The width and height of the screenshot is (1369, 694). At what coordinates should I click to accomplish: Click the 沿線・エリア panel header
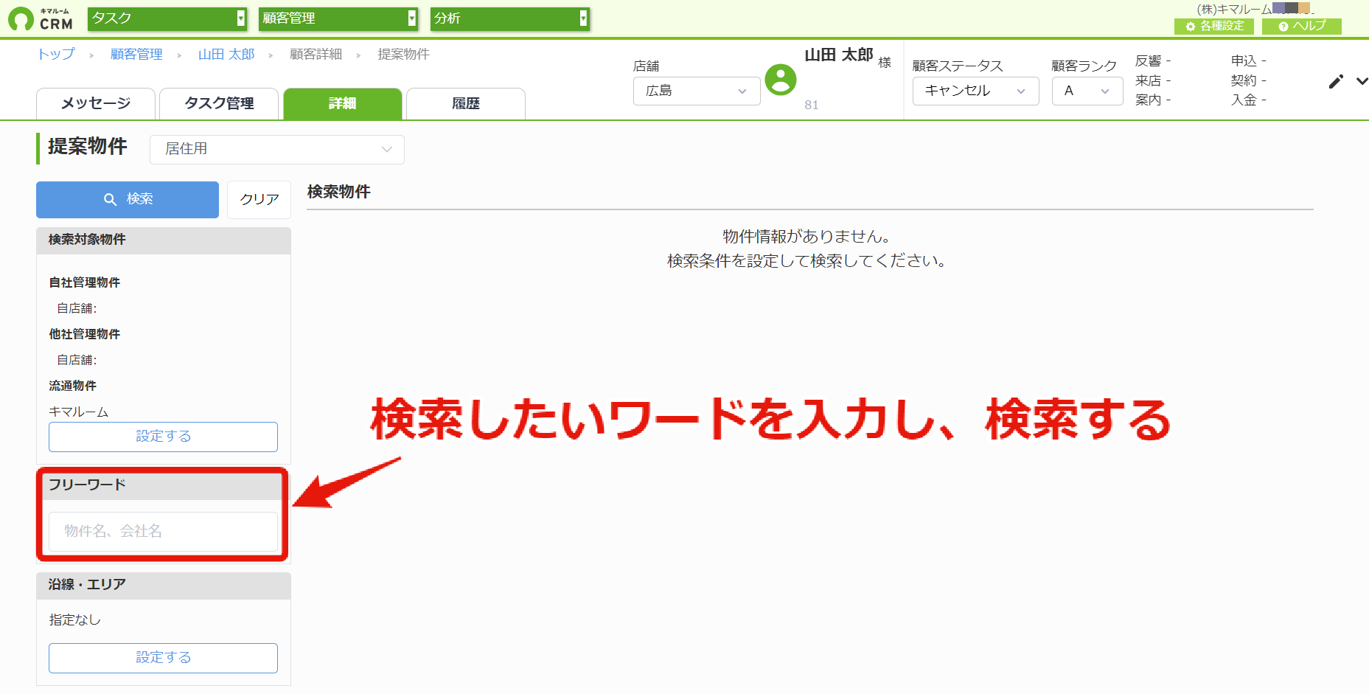coord(163,586)
